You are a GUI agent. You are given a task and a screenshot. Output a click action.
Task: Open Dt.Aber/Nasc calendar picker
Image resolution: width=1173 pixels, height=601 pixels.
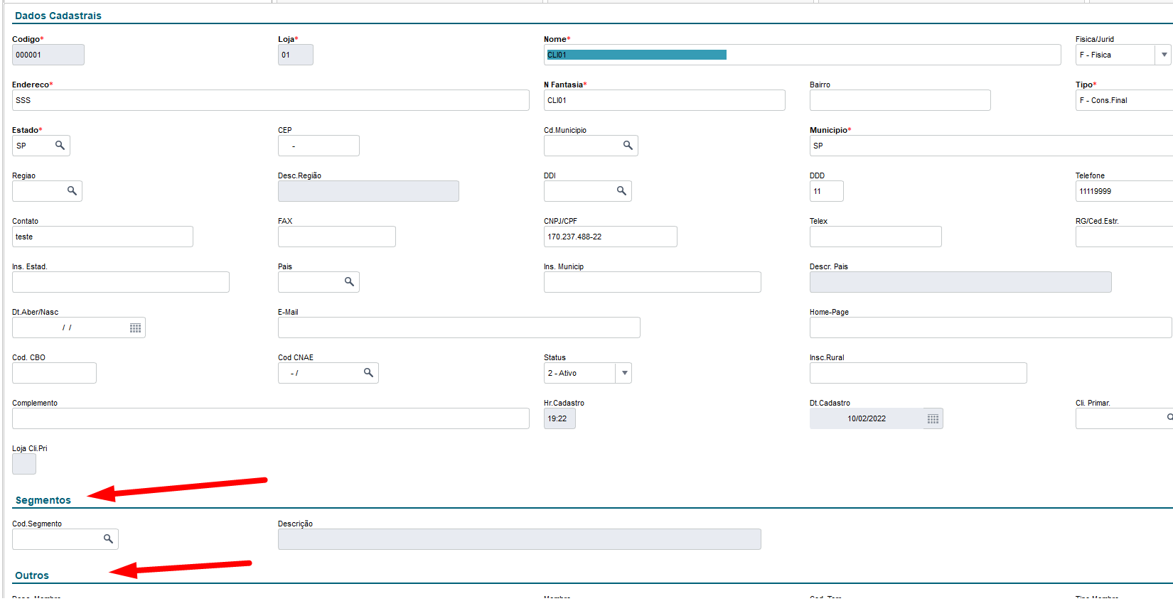[135, 327]
